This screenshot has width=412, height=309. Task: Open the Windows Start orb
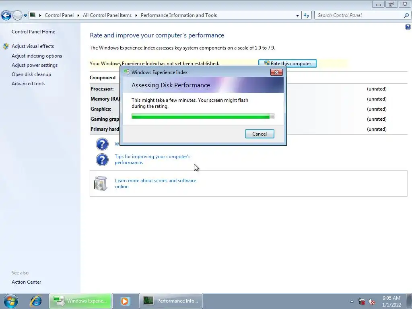click(11, 301)
